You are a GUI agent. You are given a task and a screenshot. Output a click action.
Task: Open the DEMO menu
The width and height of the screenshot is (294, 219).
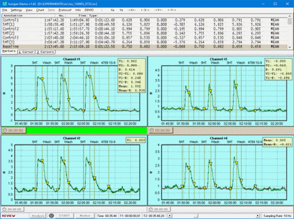[x=89, y=10]
